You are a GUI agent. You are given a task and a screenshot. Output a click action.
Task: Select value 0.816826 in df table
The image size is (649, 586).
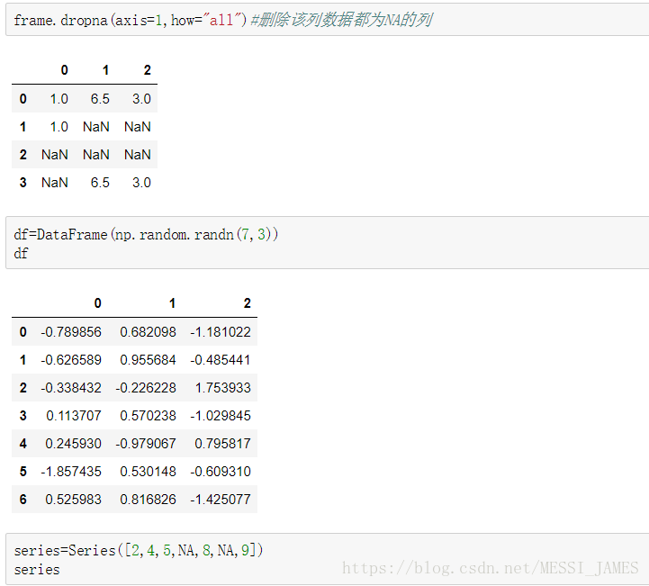(x=148, y=500)
